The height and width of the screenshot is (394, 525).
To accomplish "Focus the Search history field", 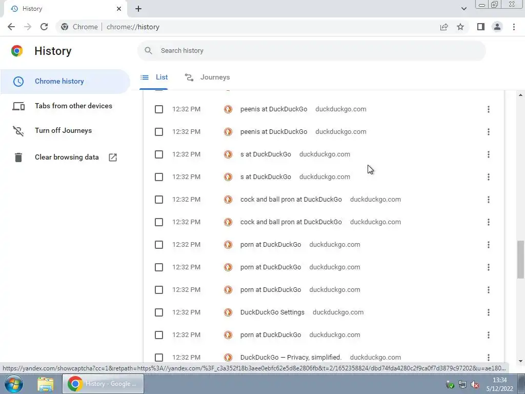I will coord(311,51).
